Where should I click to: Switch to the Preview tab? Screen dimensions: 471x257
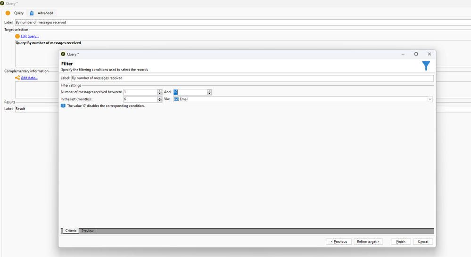click(x=88, y=231)
